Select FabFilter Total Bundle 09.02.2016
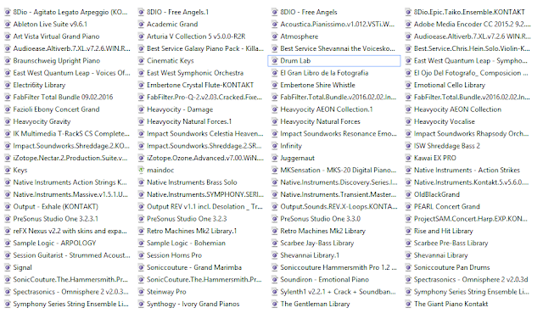Image resolution: width=543 pixels, height=319 pixels. pos(63,97)
